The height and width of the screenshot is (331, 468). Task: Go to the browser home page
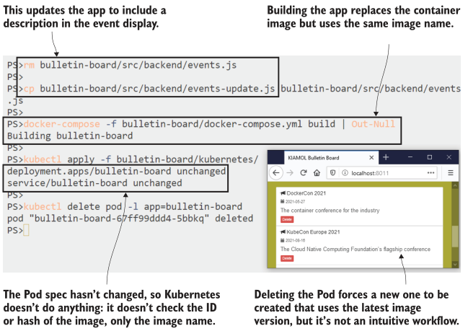tap(317, 173)
